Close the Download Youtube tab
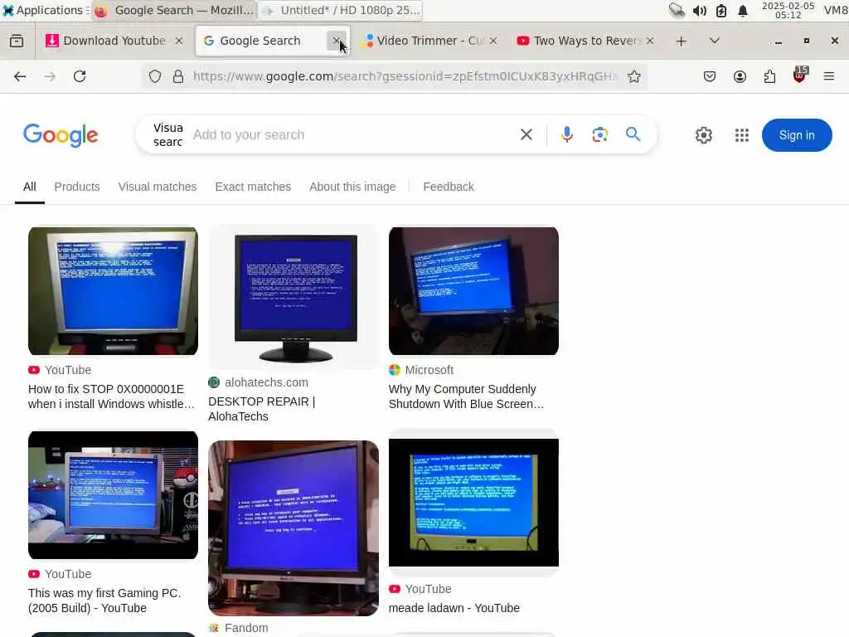This screenshot has width=849, height=637. pyautogui.click(x=179, y=41)
